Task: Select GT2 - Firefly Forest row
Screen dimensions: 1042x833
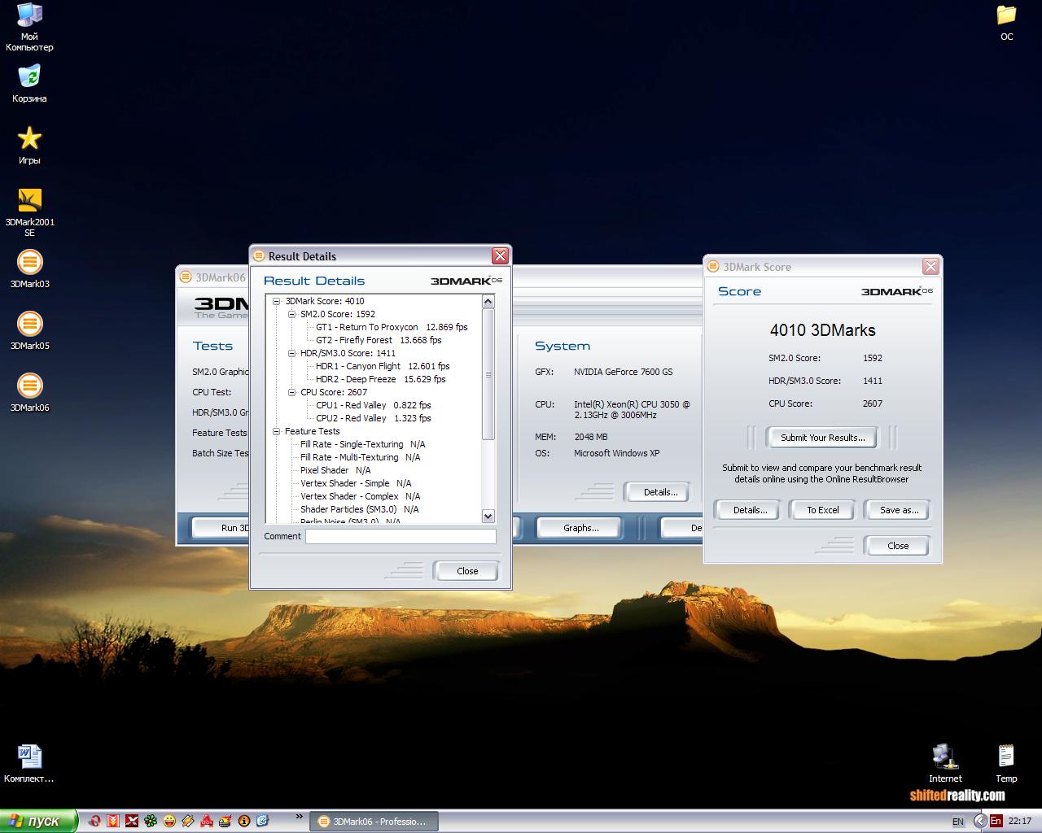Action: (379, 340)
